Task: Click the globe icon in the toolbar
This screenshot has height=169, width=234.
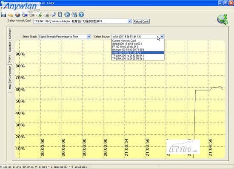Action: coord(67,15)
